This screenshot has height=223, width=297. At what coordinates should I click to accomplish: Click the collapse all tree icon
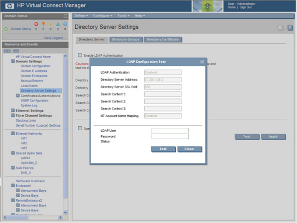tap(16, 51)
